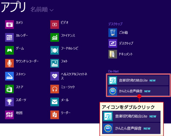171x136 pixels.
Task: Expand the 名前順 sort dropdown
Action: click(42, 9)
